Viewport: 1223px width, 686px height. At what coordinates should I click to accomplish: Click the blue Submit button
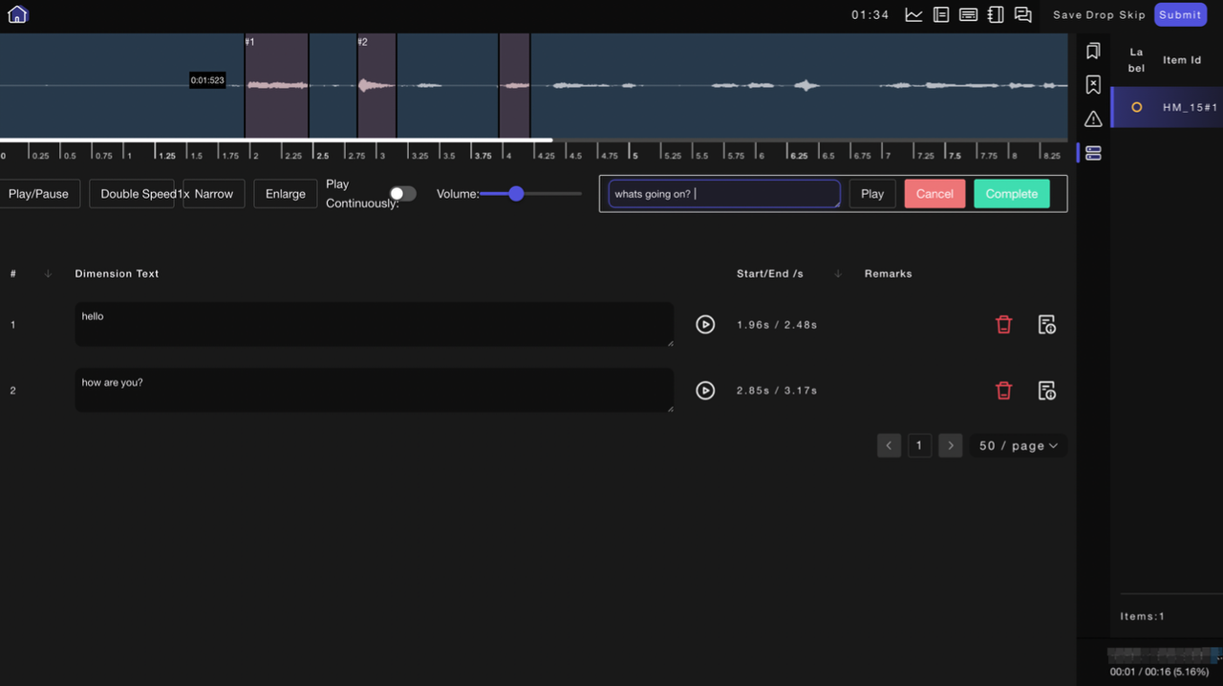1180,15
